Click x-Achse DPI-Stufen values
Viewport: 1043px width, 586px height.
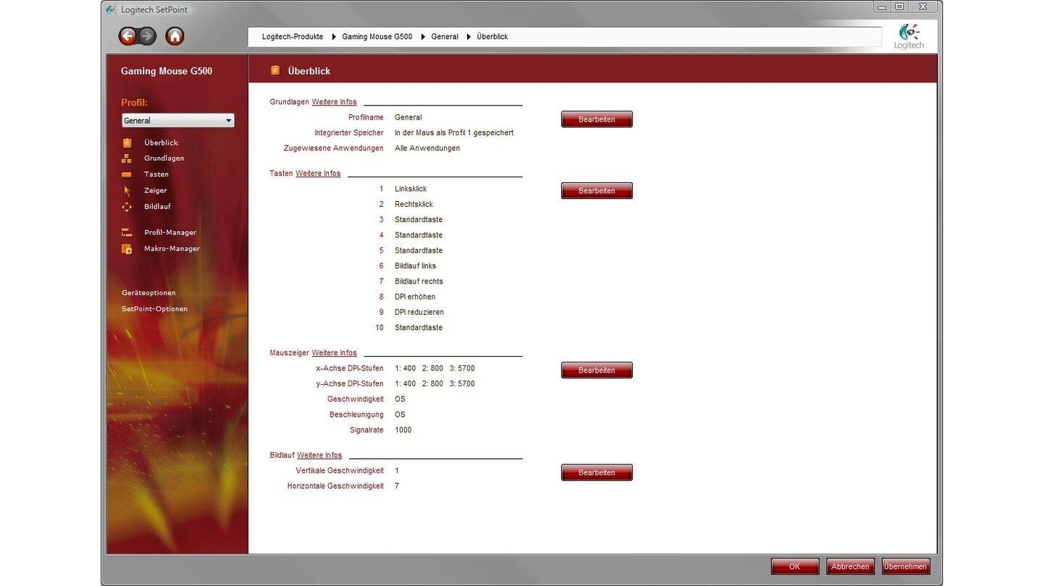(435, 368)
